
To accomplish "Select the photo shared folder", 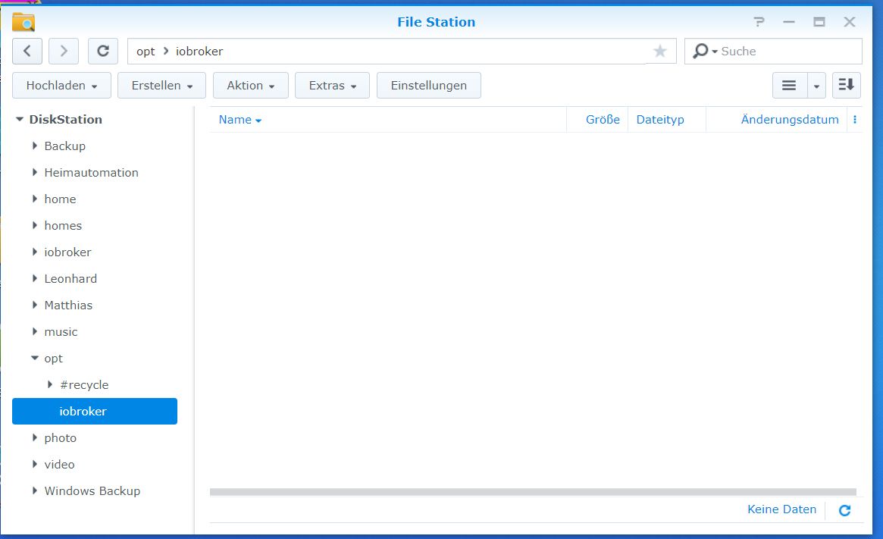I will (60, 437).
